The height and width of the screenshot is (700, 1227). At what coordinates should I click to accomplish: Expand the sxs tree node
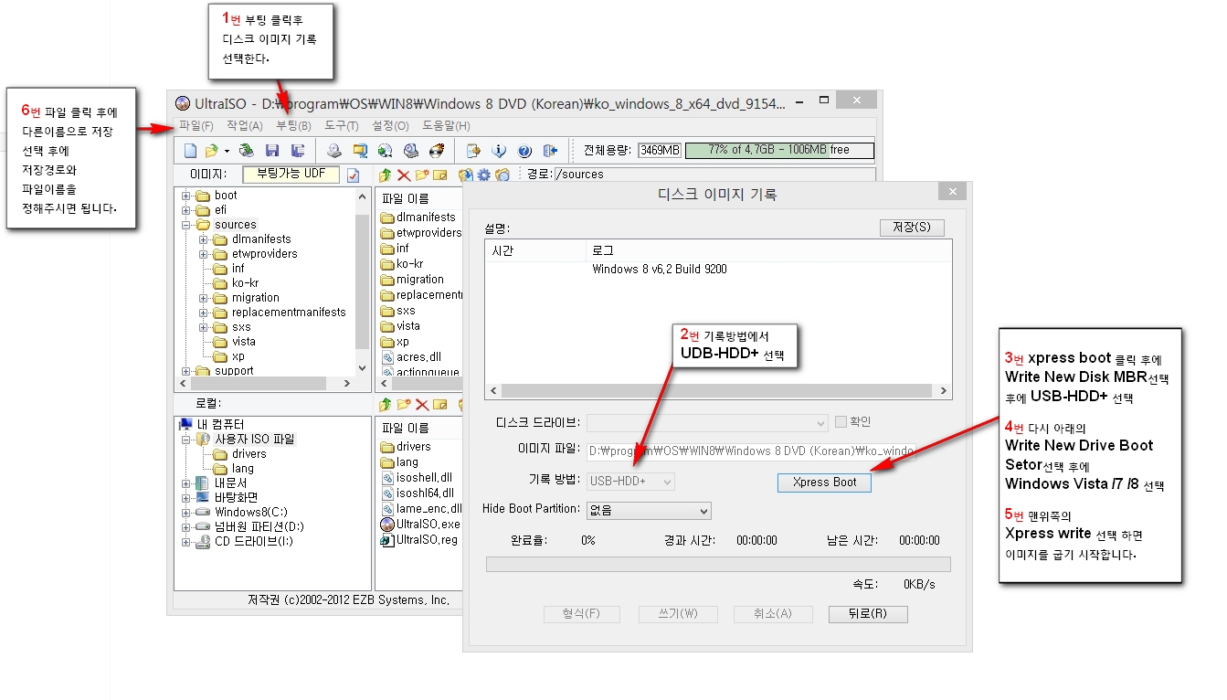coord(204,327)
